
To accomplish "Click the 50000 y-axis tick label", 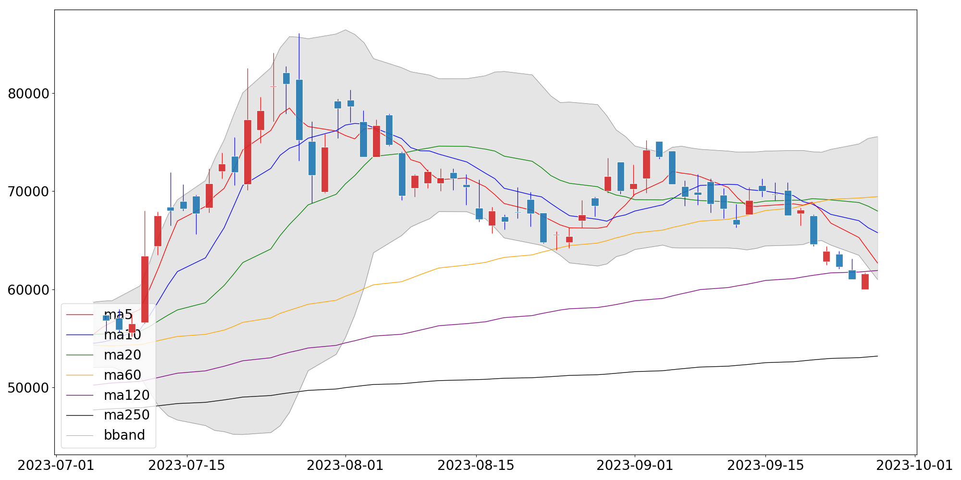I will (x=29, y=388).
